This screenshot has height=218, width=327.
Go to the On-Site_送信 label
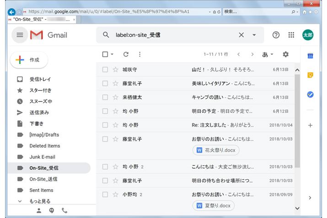(44, 179)
